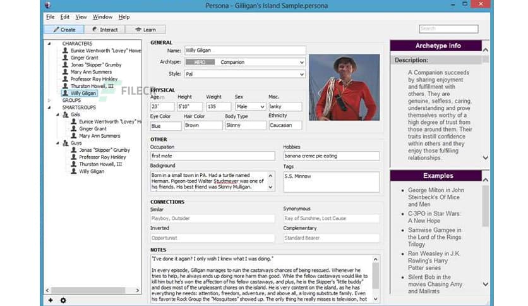Open the Edit menu
The image size is (528, 306).
pyautogui.click(x=66, y=17)
